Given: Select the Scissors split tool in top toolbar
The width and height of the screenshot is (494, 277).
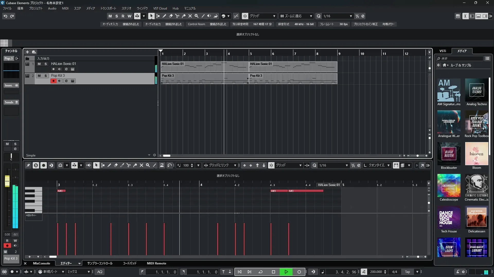Looking at the screenshot, I should tap(177, 16).
